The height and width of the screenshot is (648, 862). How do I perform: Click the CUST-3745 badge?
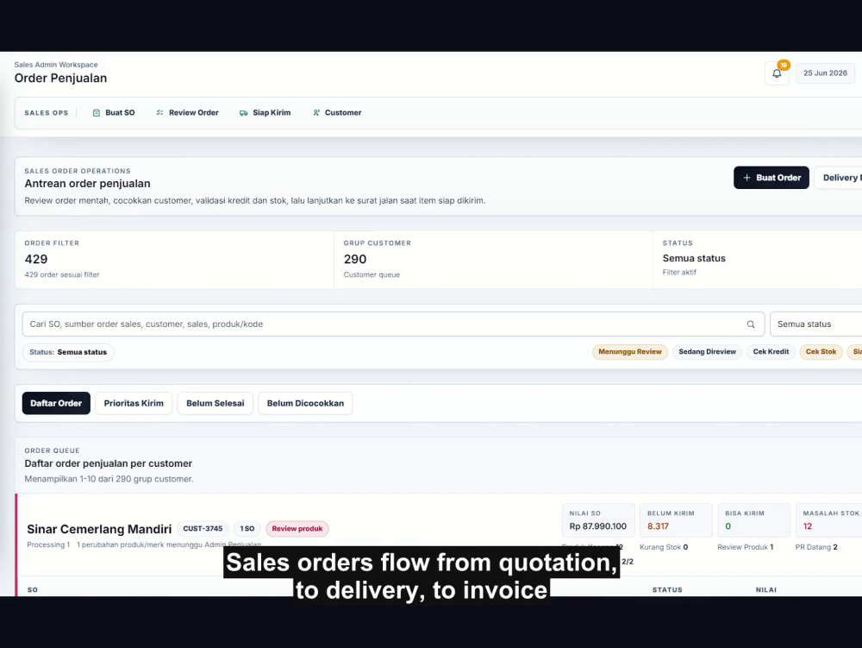pos(203,529)
